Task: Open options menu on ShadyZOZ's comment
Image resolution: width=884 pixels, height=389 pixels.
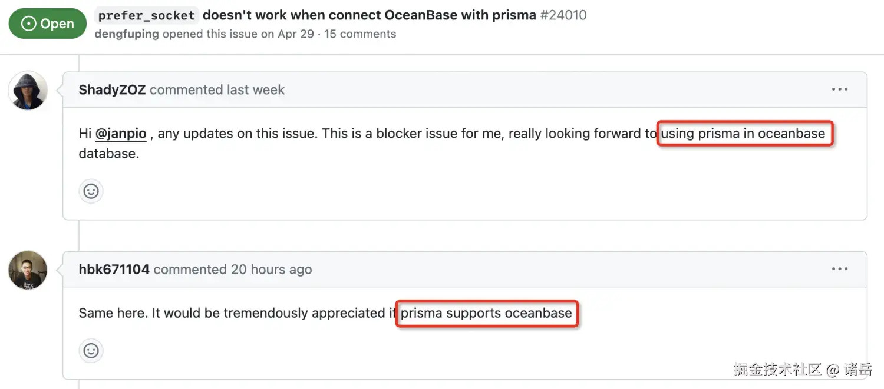Action: tap(839, 89)
